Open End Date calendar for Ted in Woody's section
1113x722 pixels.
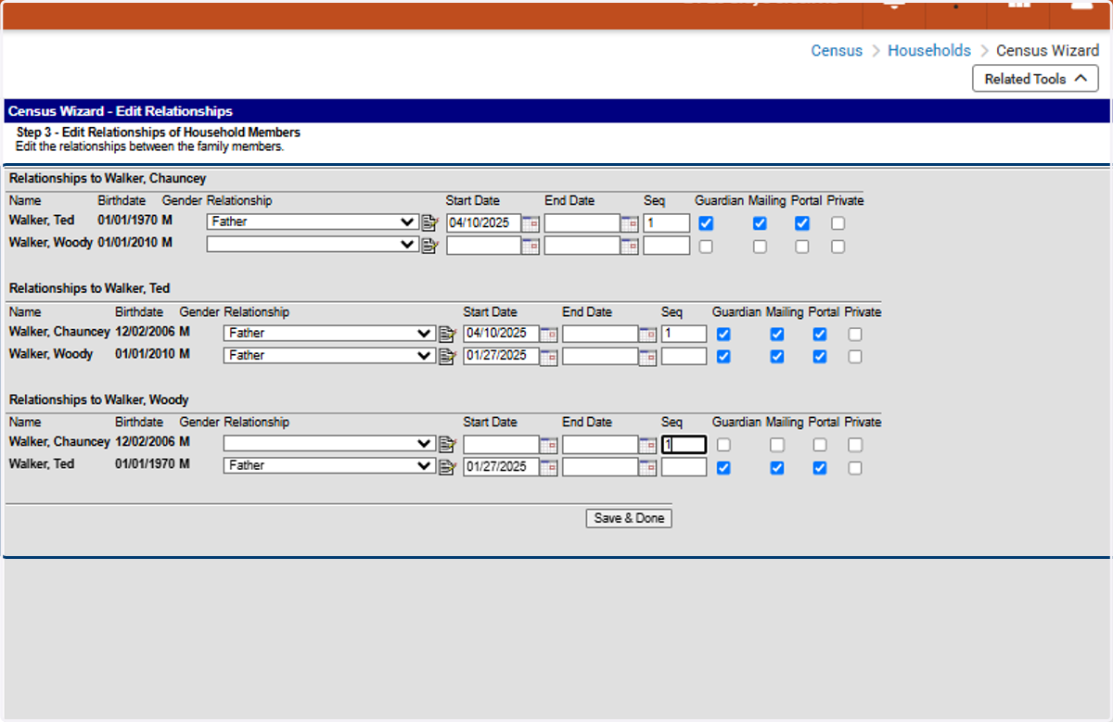(x=646, y=466)
